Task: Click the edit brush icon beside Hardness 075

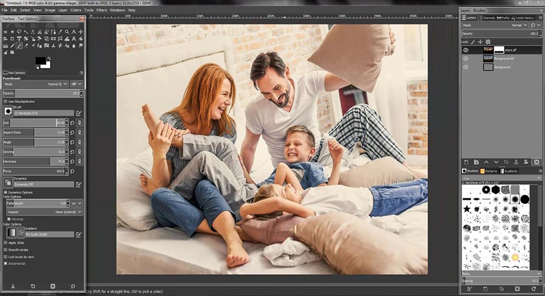Action: point(79,113)
